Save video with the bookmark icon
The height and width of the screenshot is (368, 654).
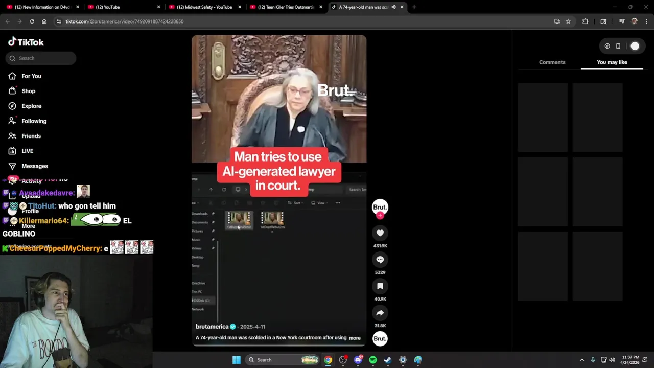[x=380, y=286]
